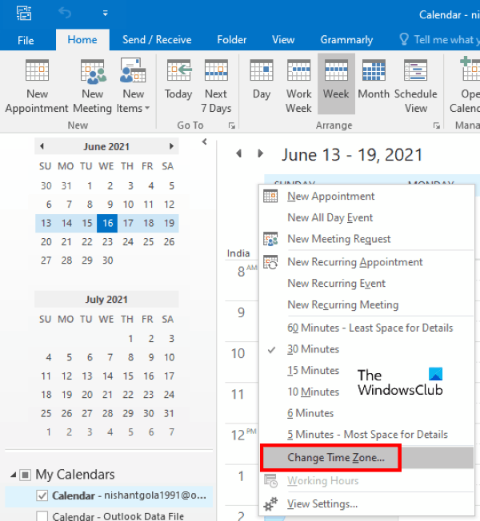Open the Folder ribbon tab
Viewport: 480px width, 521px height.
click(232, 40)
